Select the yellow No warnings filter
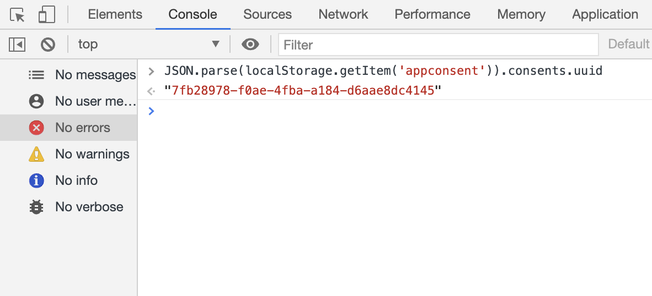Image resolution: width=652 pixels, height=296 pixels. [x=36, y=154]
